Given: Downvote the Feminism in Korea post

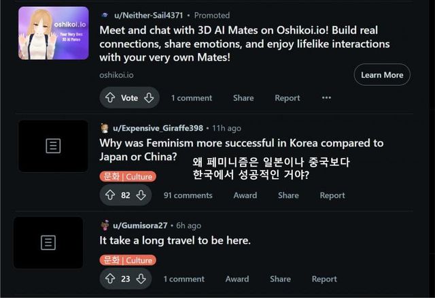Looking at the screenshot, I should point(141,195).
